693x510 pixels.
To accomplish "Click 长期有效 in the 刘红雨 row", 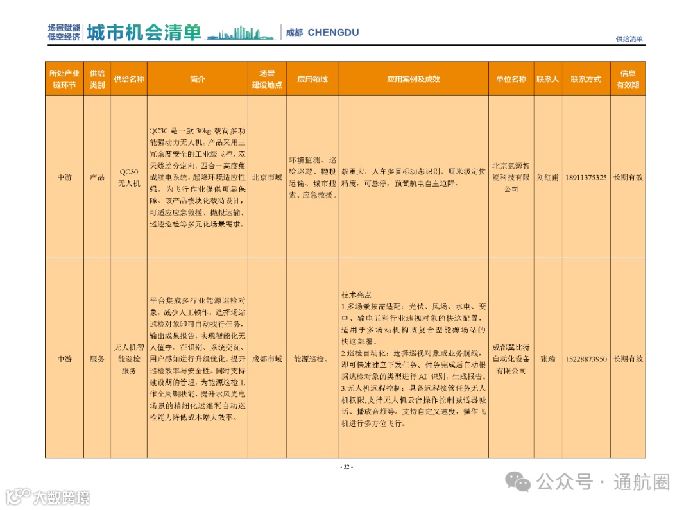I will [x=628, y=177].
